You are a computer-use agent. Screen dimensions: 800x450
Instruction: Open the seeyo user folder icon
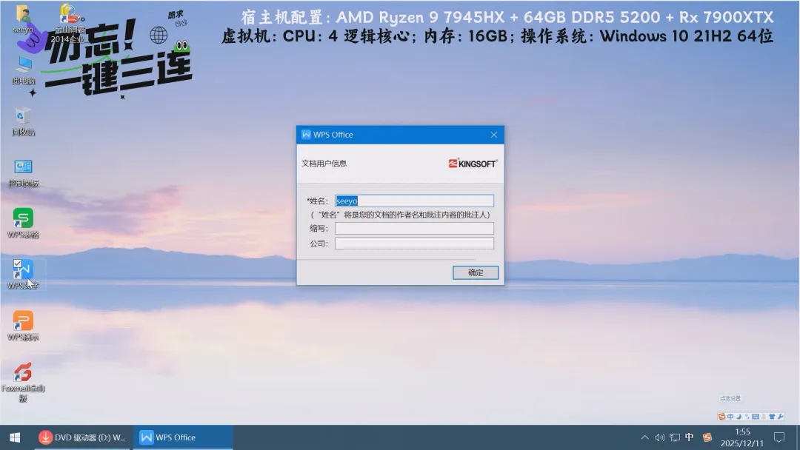click(x=22, y=19)
